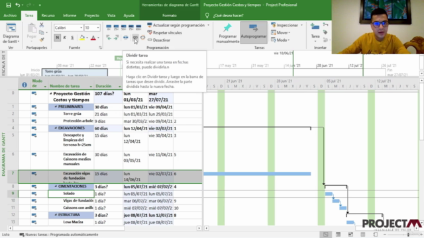
Task: Open the Fuente dialog launcher
Action: click(100, 48)
